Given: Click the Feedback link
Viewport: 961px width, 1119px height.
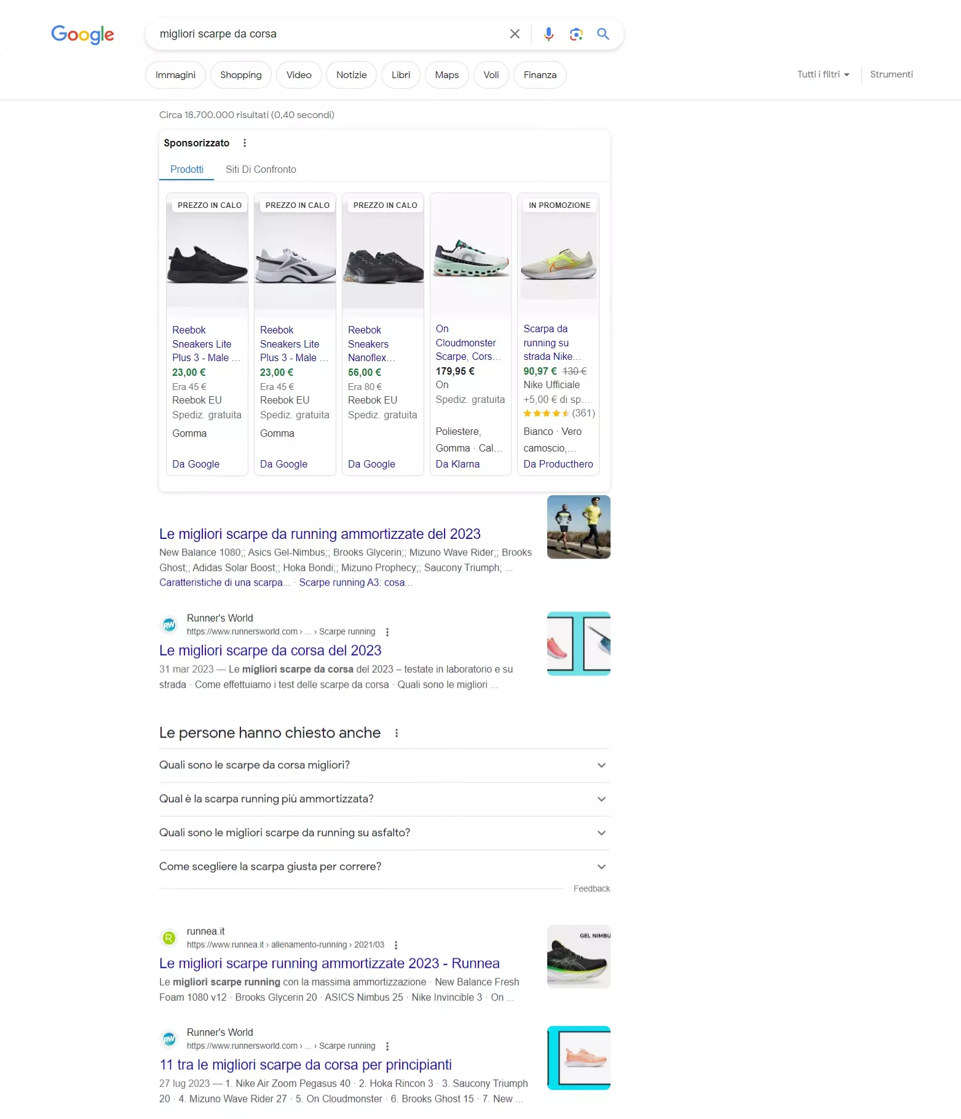Looking at the screenshot, I should [591, 889].
